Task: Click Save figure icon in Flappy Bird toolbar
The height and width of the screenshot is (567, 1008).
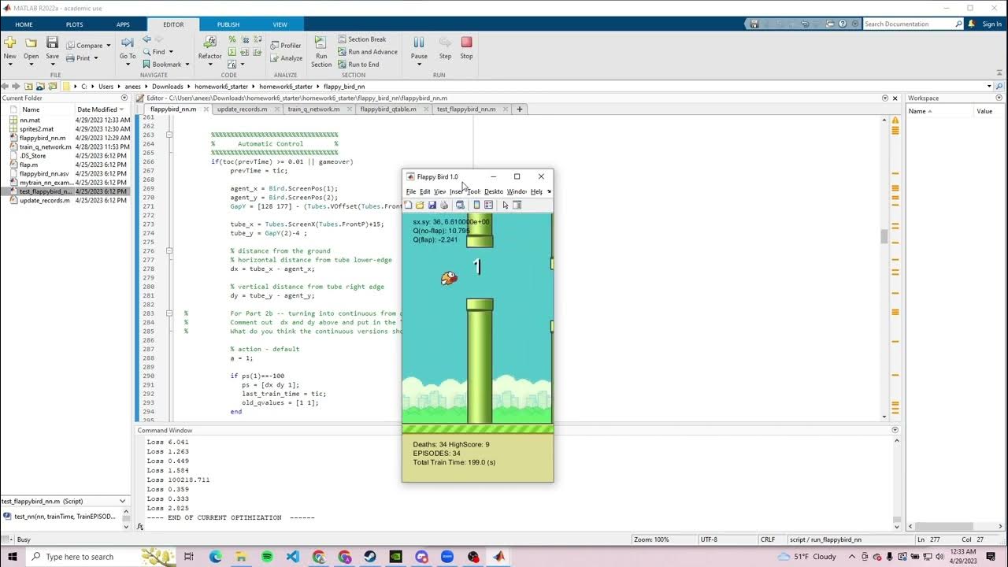Action: [432, 206]
